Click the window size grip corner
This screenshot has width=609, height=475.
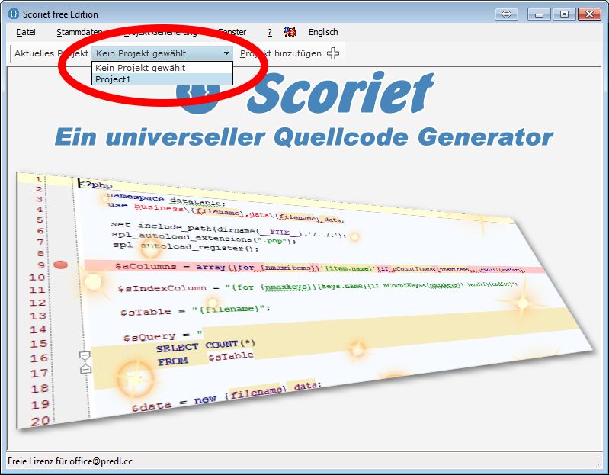tap(598, 464)
